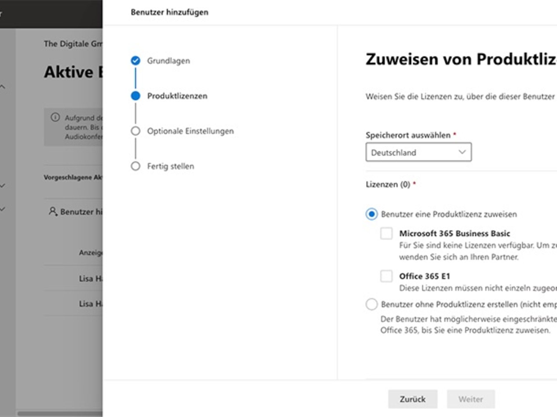Viewport: 557px width, 417px height.
Task: Select "Benutzer eine Produktlizenz zuweisen" radio option
Action: 372,215
